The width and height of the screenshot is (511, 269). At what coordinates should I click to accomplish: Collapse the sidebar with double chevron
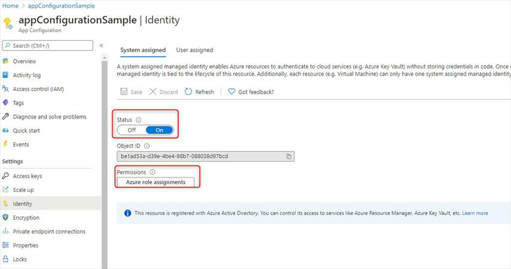pos(102,45)
